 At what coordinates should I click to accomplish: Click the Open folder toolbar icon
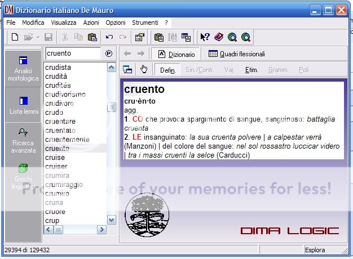[29, 37]
